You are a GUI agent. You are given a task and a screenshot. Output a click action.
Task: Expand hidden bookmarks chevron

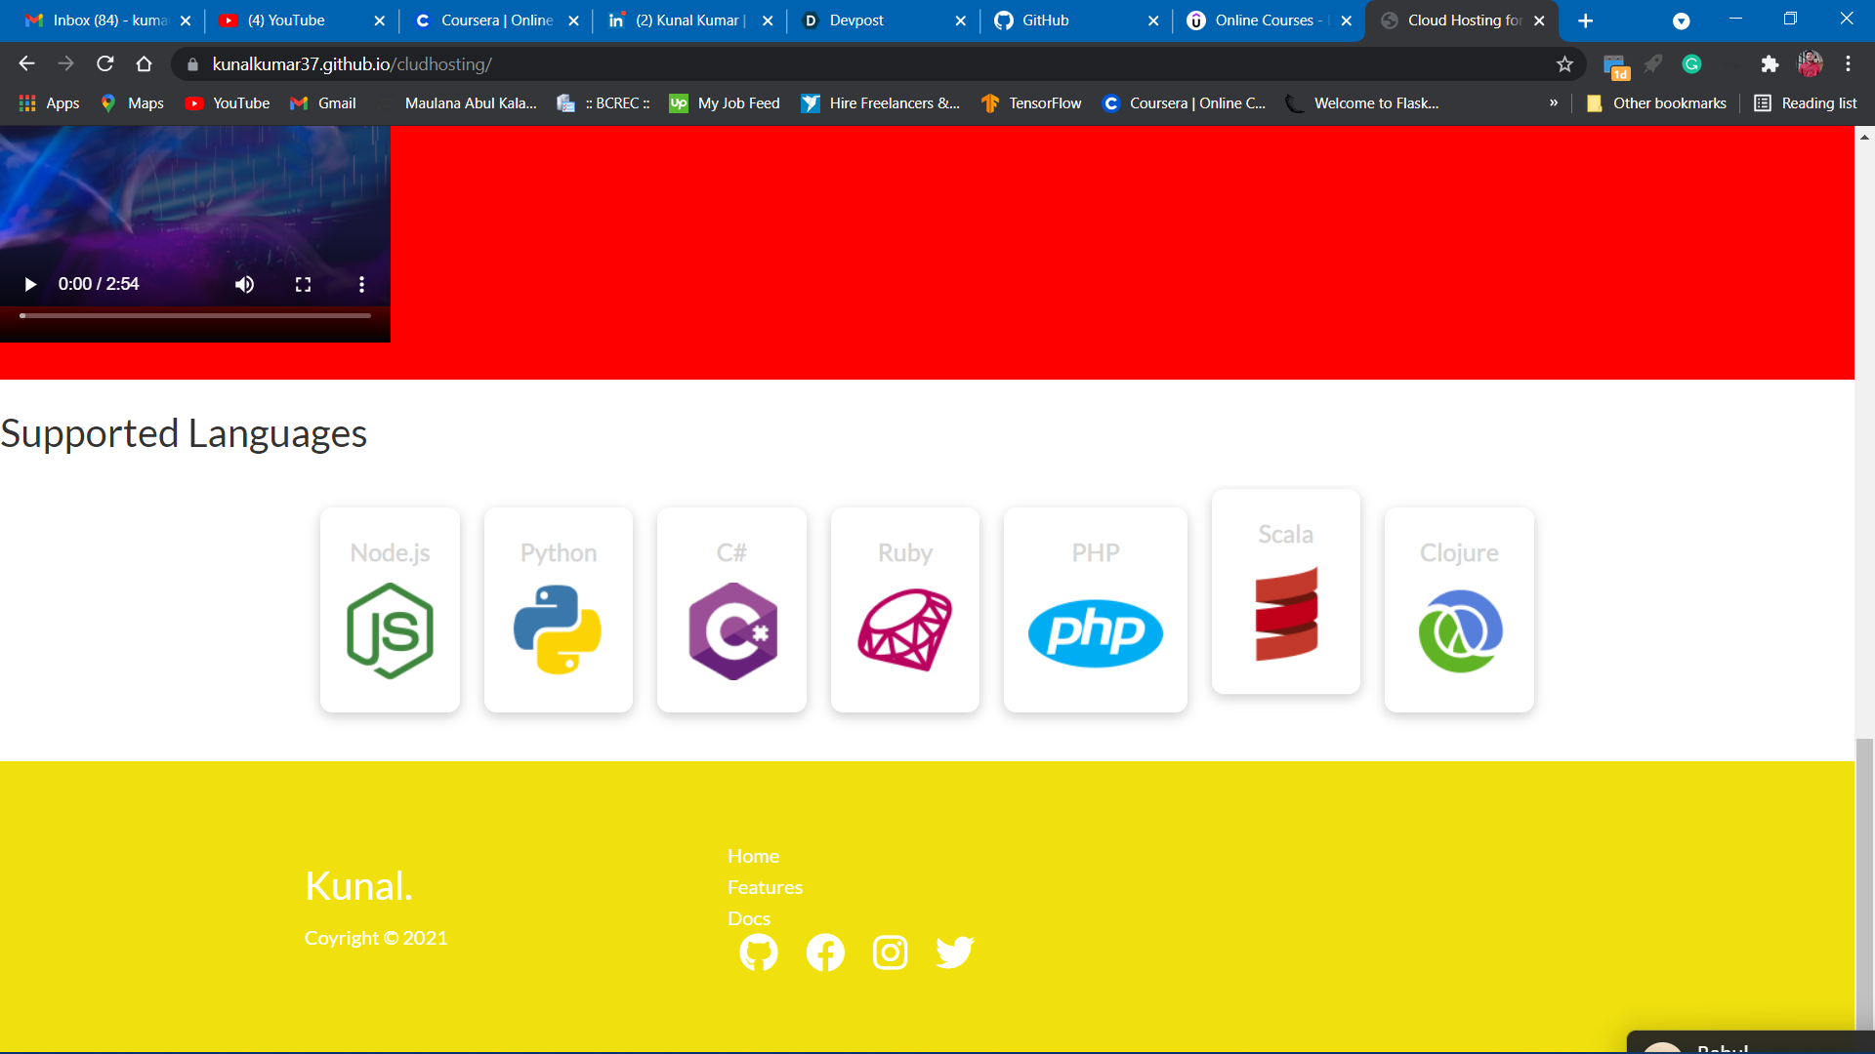tap(1553, 102)
